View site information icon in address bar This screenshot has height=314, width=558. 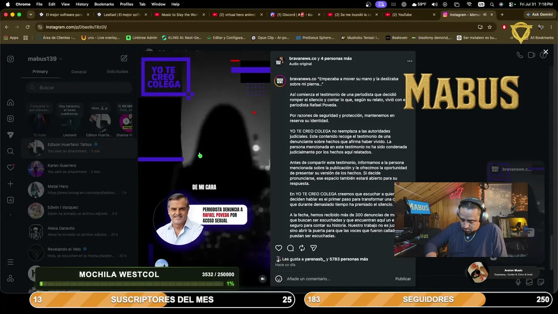[41, 27]
